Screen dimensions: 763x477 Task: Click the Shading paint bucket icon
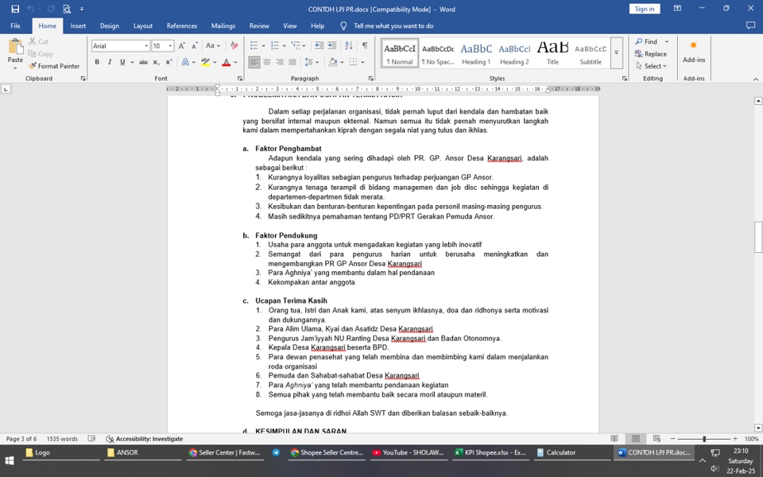[x=333, y=62]
